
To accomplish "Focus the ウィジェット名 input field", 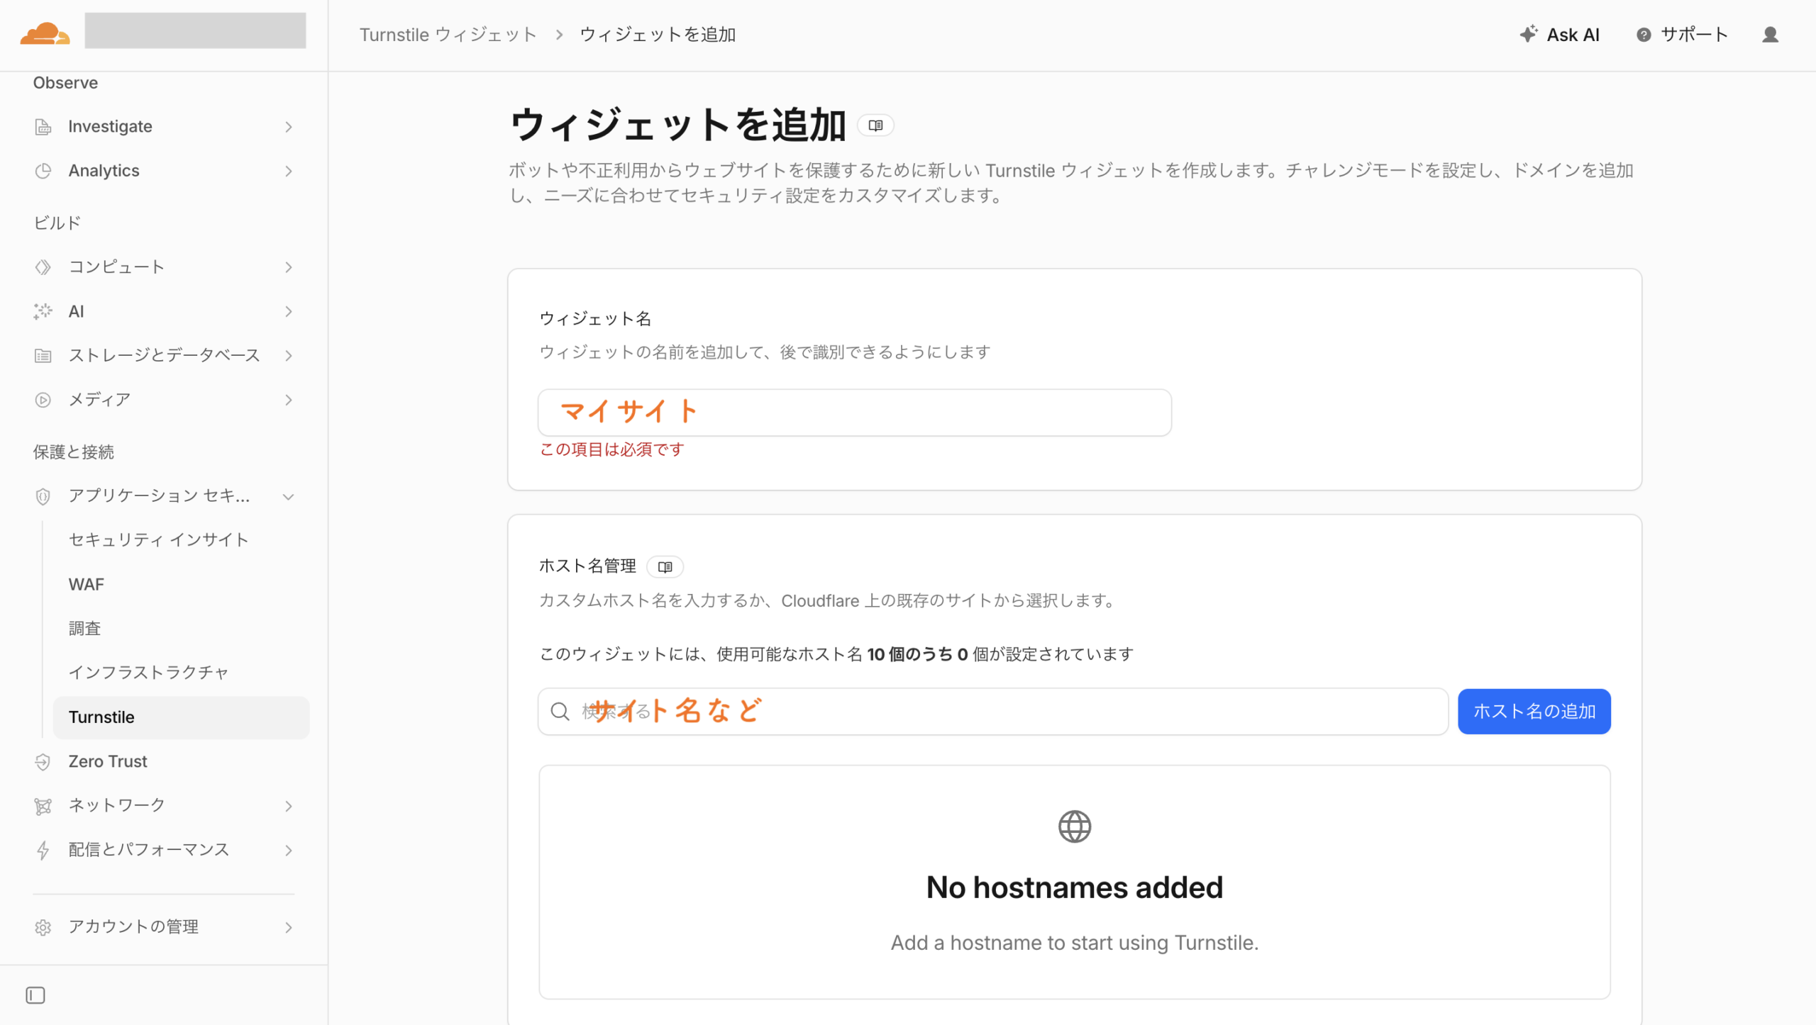I will (x=854, y=413).
